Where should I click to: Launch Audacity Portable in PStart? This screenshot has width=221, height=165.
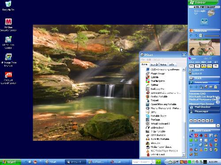click(x=157, y=139)
